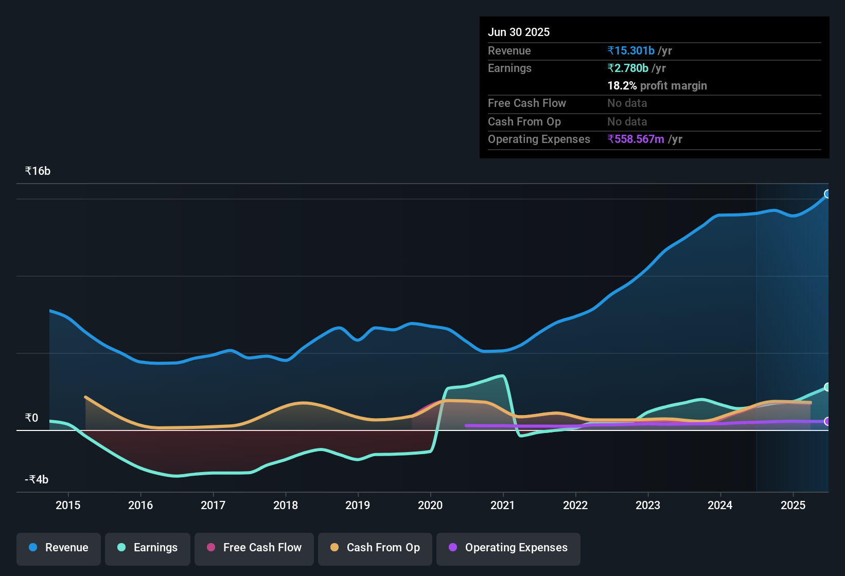Expand the Earnings profit margin detail
This screenshot has height=576, width=845.
pos(657,85)
